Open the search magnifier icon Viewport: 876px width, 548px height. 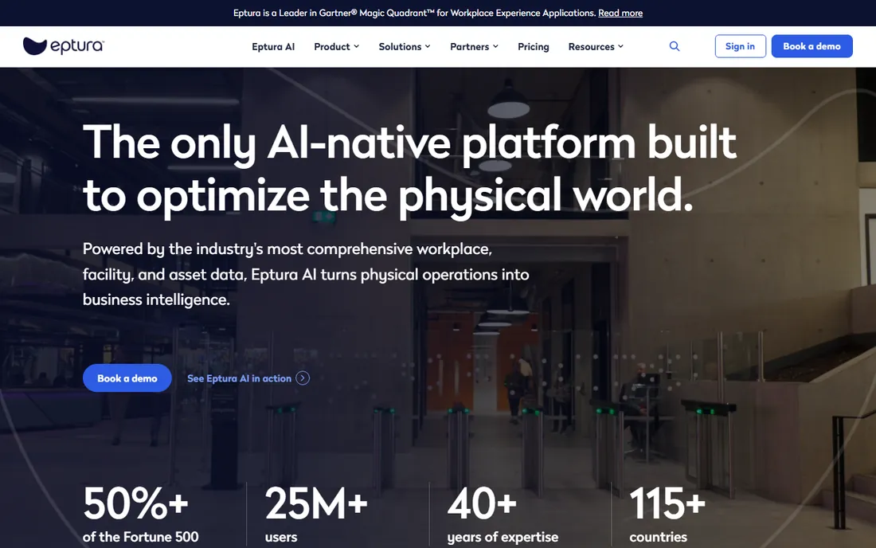(675, 46)
